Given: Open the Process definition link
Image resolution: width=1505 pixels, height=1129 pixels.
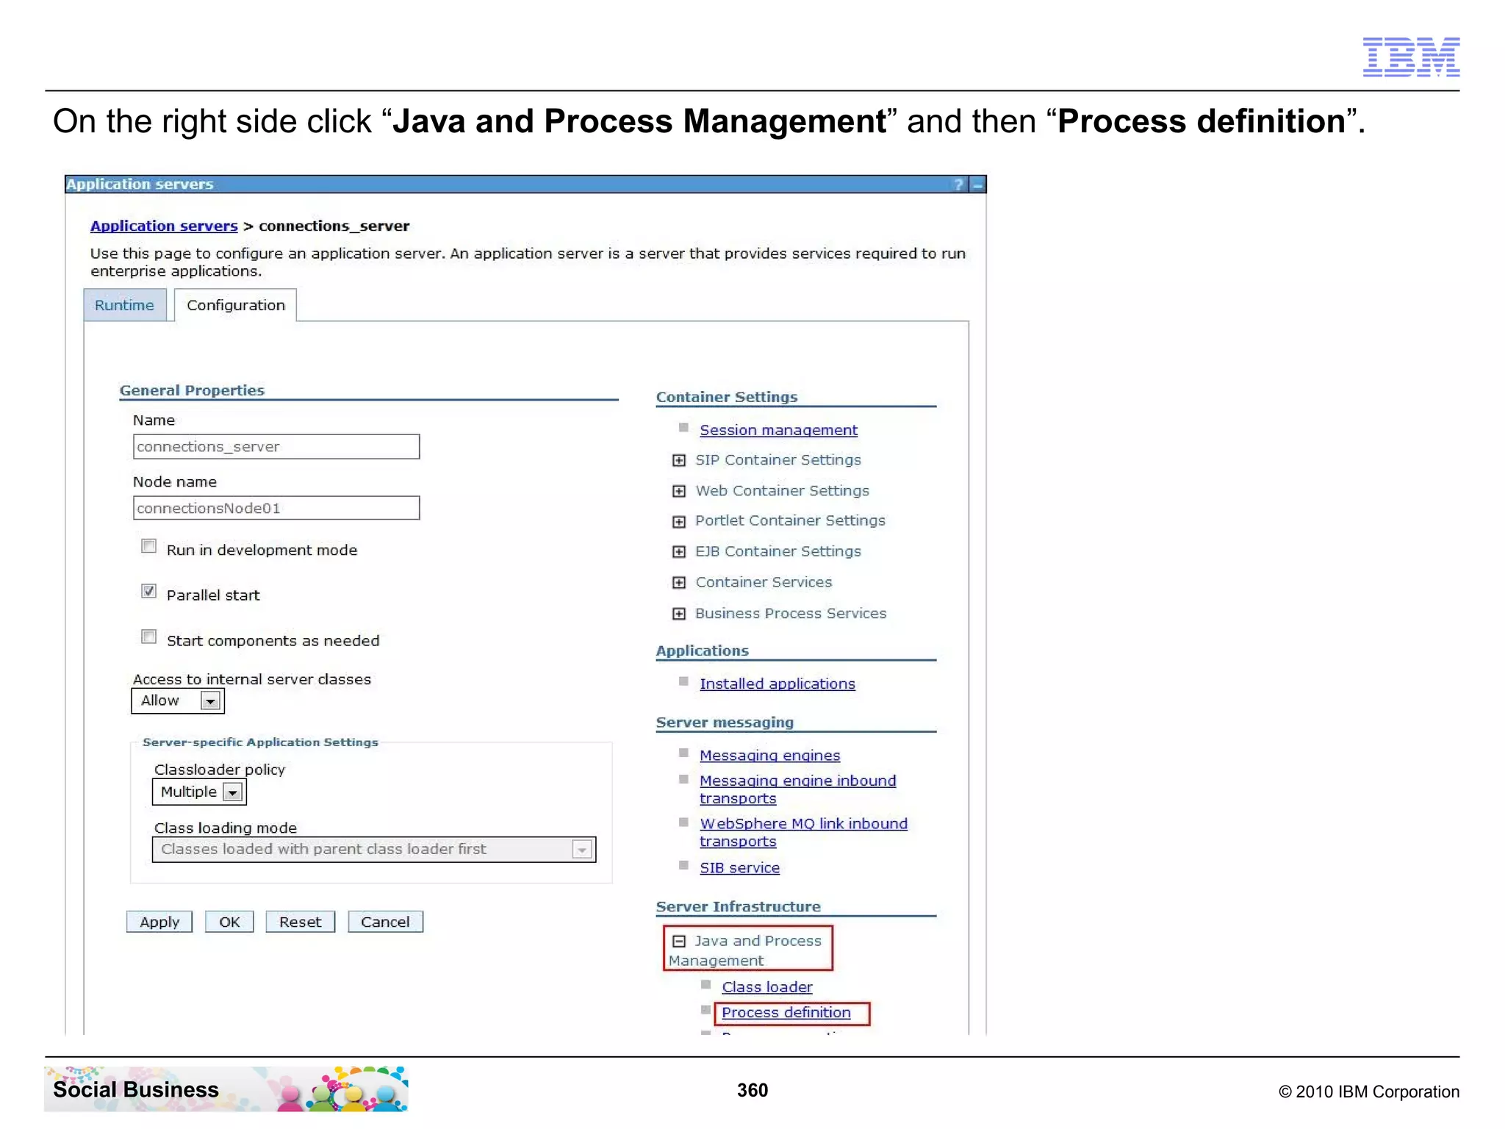Looking at the screenshot, I should (x=786, y=1012).
